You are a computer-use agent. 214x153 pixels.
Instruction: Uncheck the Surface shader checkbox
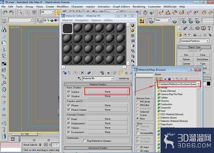[x=68, y=92]
